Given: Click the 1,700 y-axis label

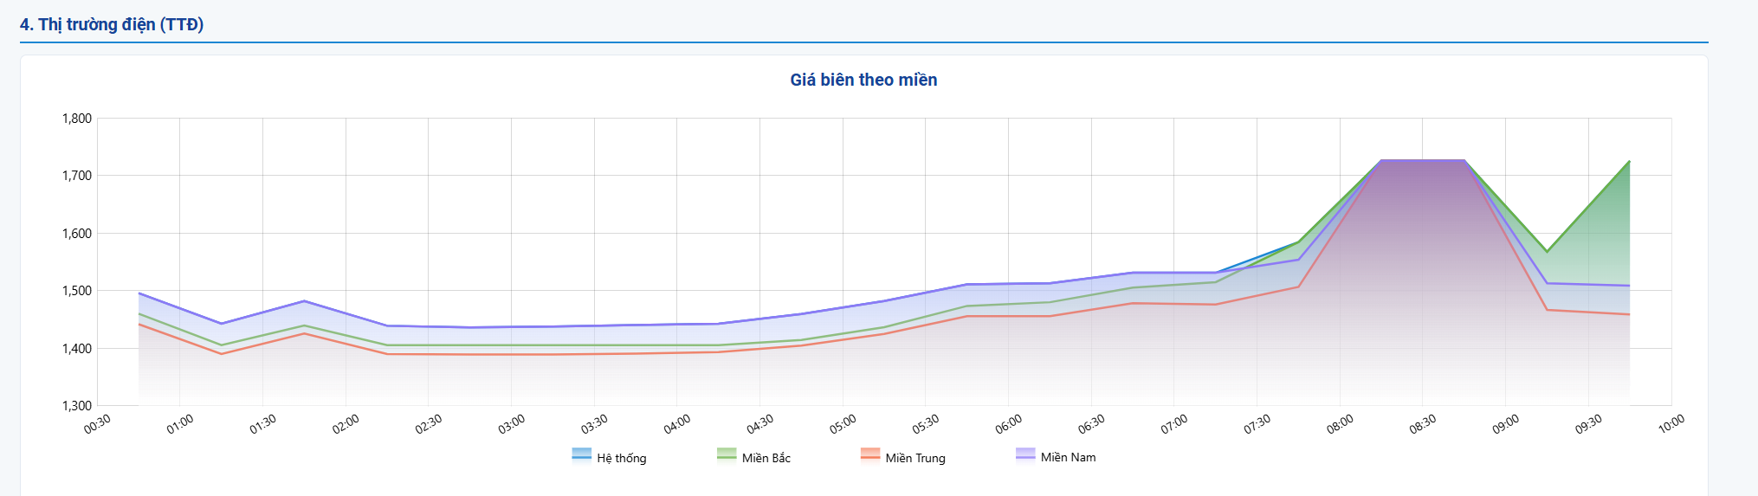Looking at the screenshot, I should click(x=77, y=176).
